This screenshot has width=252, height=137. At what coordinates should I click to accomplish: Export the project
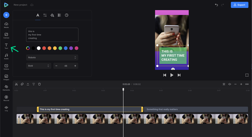pyautogui.click(x=239, y=5)
